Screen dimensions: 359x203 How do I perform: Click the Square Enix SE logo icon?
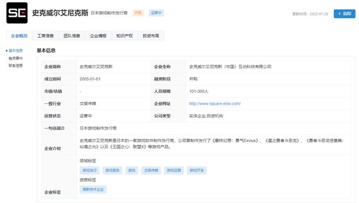click(x=17, y=13)
